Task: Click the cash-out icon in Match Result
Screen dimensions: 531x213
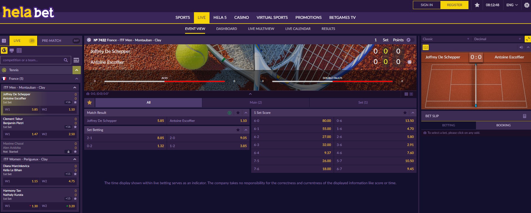Action: (x=230, y=113)
